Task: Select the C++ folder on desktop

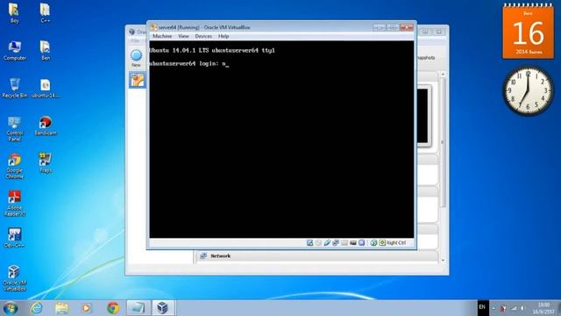Action: pyautogui.click(x=45, y=13)
